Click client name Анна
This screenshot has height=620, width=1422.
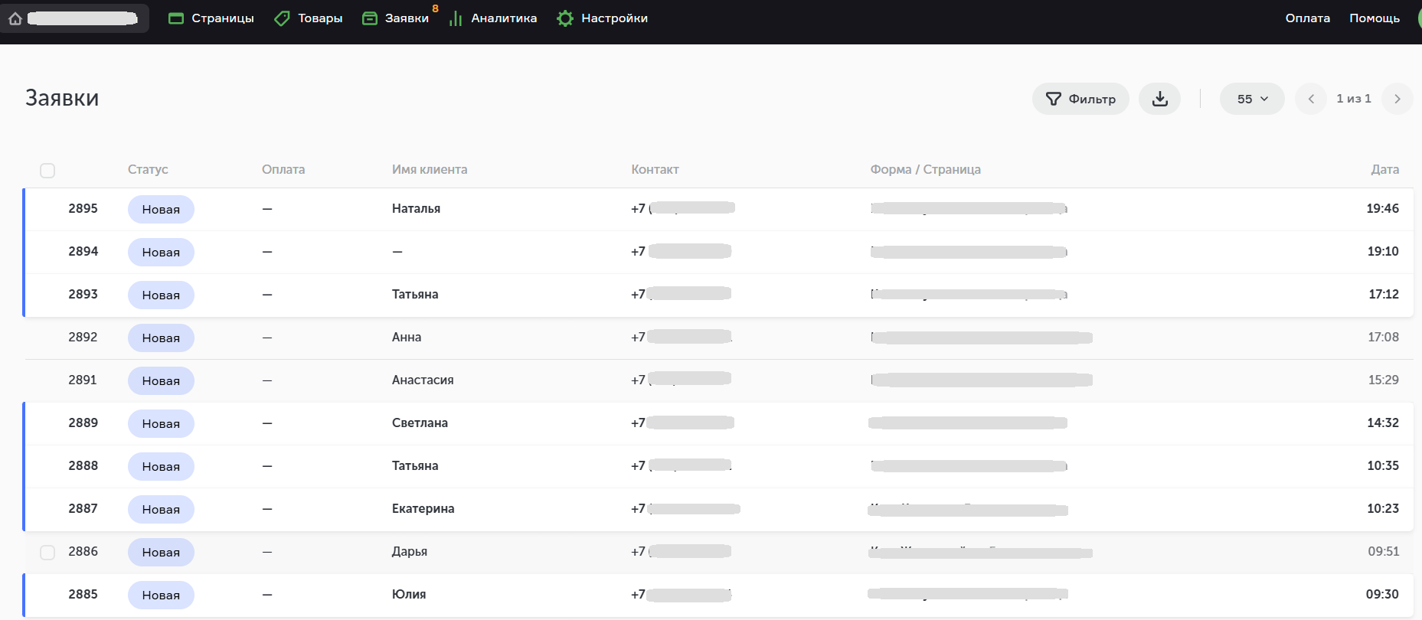pos(407,337)
